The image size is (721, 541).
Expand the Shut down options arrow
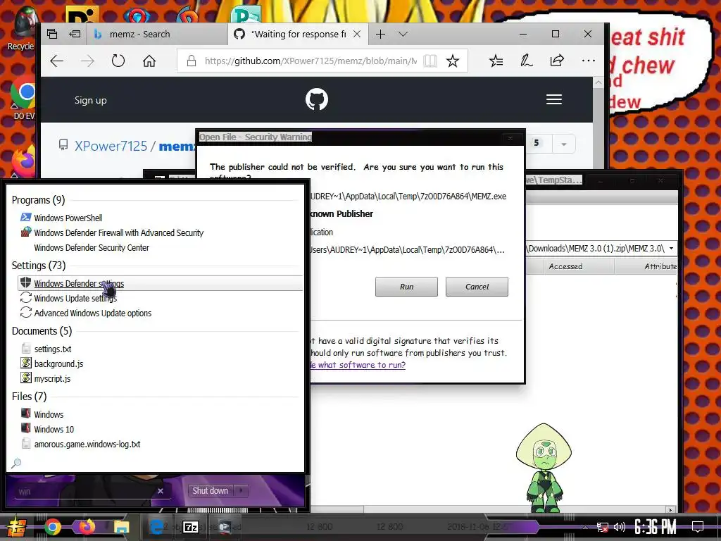tap(241, 490)
